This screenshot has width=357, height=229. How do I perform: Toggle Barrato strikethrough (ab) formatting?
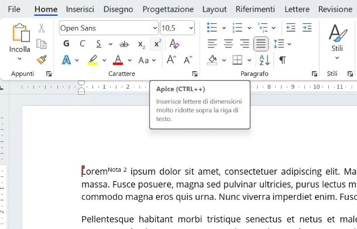point(124,44)
